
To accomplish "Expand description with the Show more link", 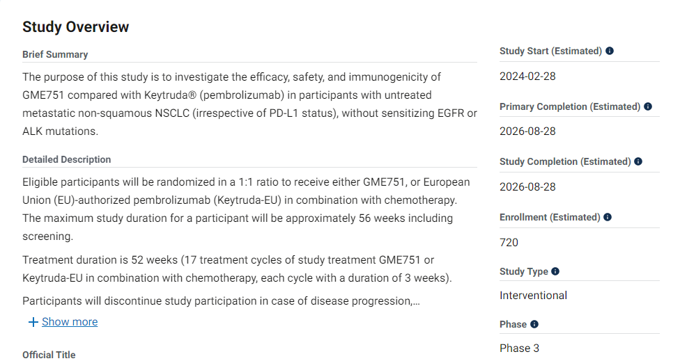I will point(70,322).
